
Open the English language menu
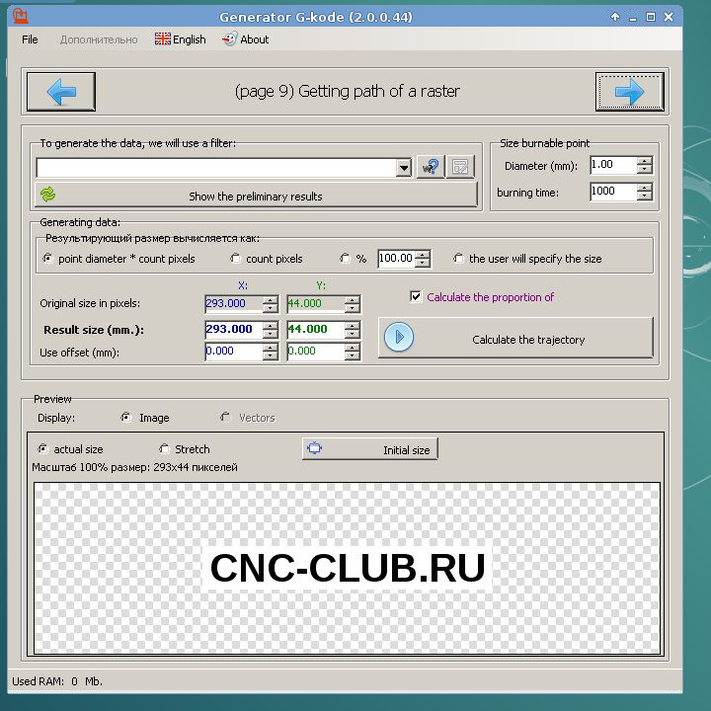pos(181,39)
